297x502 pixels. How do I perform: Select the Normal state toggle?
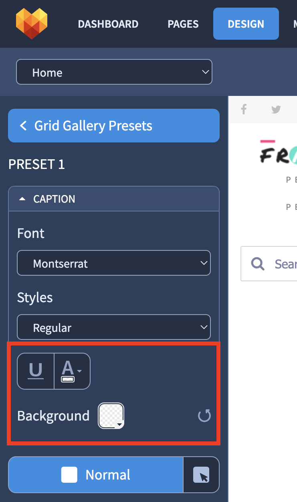coord(96,475)
